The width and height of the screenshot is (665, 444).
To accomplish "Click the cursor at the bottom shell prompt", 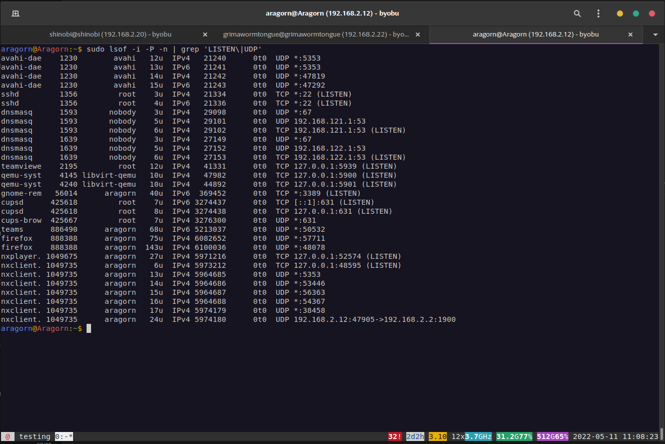I will [x=89, y=328].
